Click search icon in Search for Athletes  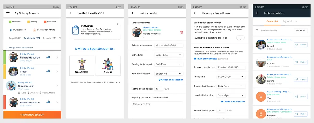pyautogui.click(x=257, y=30)
